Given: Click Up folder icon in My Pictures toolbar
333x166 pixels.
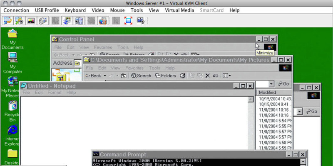Looking at the screenshot, I should coord(124,76).
